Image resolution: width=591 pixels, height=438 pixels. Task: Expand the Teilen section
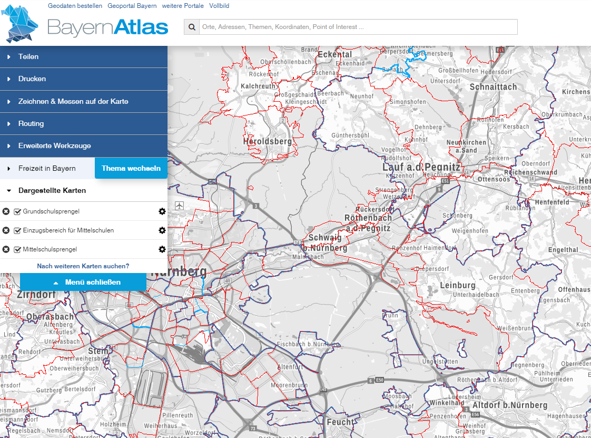coord(28,56)
